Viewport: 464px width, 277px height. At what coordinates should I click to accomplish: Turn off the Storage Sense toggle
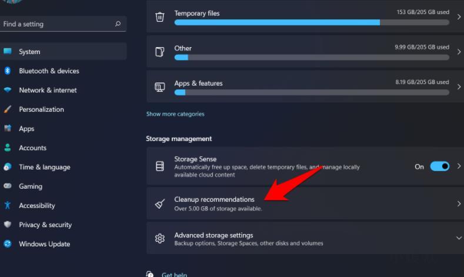click(x=439, y=166)
